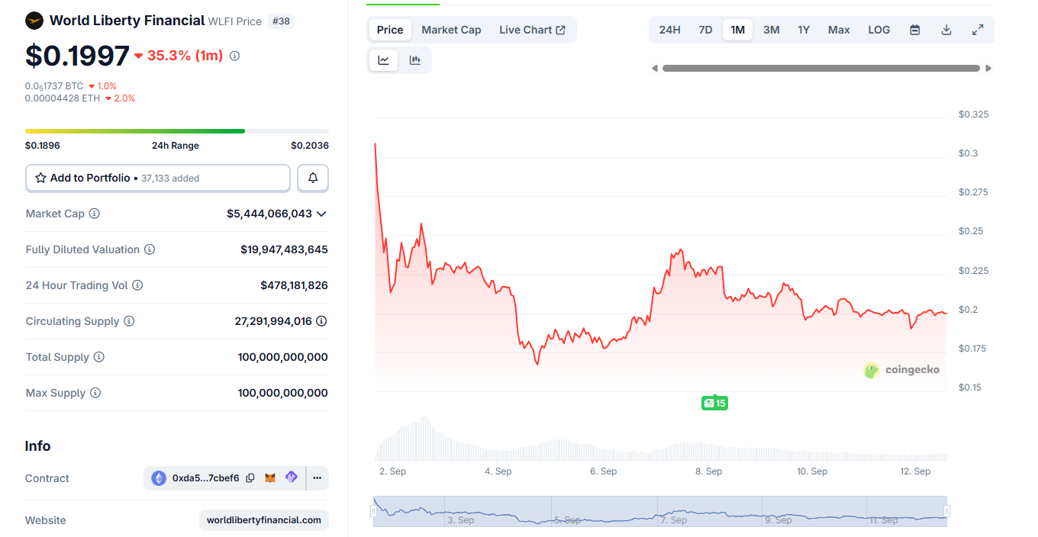Expand the chart to fullscreen
Image resolution: width=1038 pixels, height=537 pixels.
pos(978,30)
